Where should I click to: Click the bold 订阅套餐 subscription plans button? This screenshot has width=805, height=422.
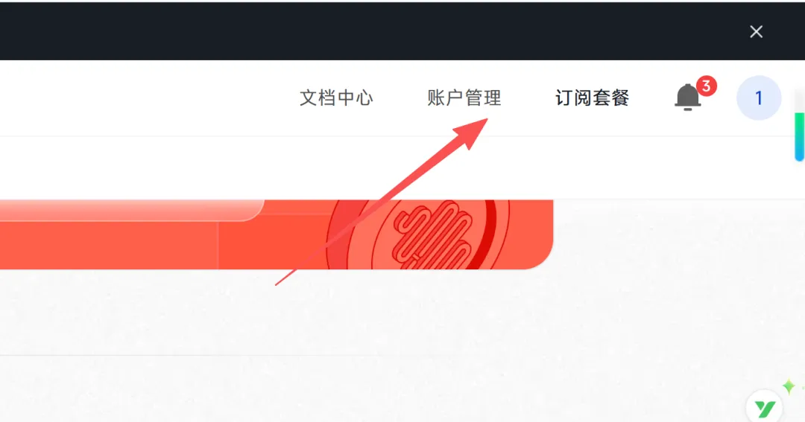tap(592, 98)
